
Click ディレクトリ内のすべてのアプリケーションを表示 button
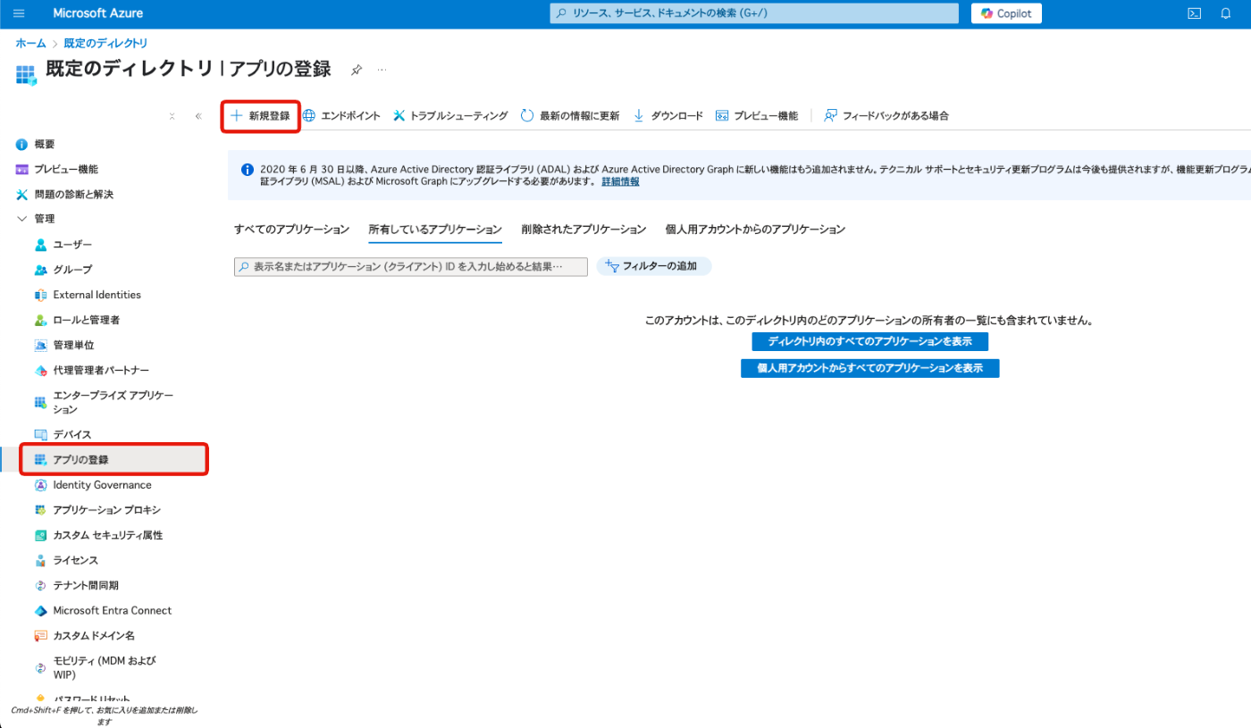[x=869, y=341]
